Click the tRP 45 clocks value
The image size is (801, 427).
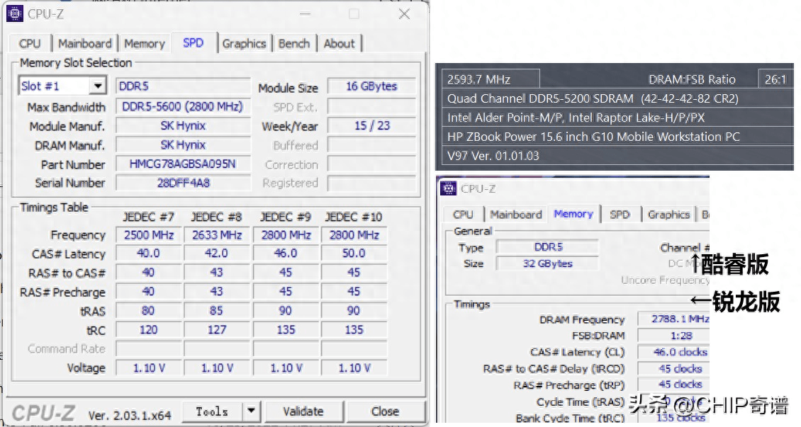click(674, 385)
